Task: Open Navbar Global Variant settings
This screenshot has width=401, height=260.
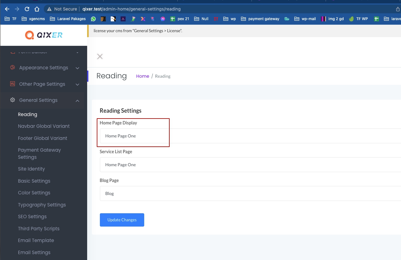Action: tap(44, 126)
